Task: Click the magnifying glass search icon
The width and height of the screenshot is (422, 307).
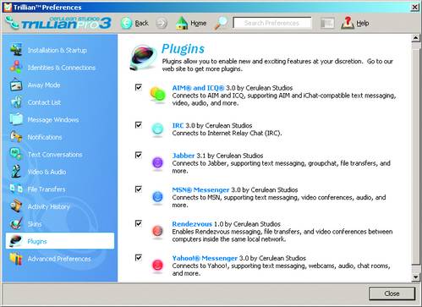Action: click(x=221, y=23)
